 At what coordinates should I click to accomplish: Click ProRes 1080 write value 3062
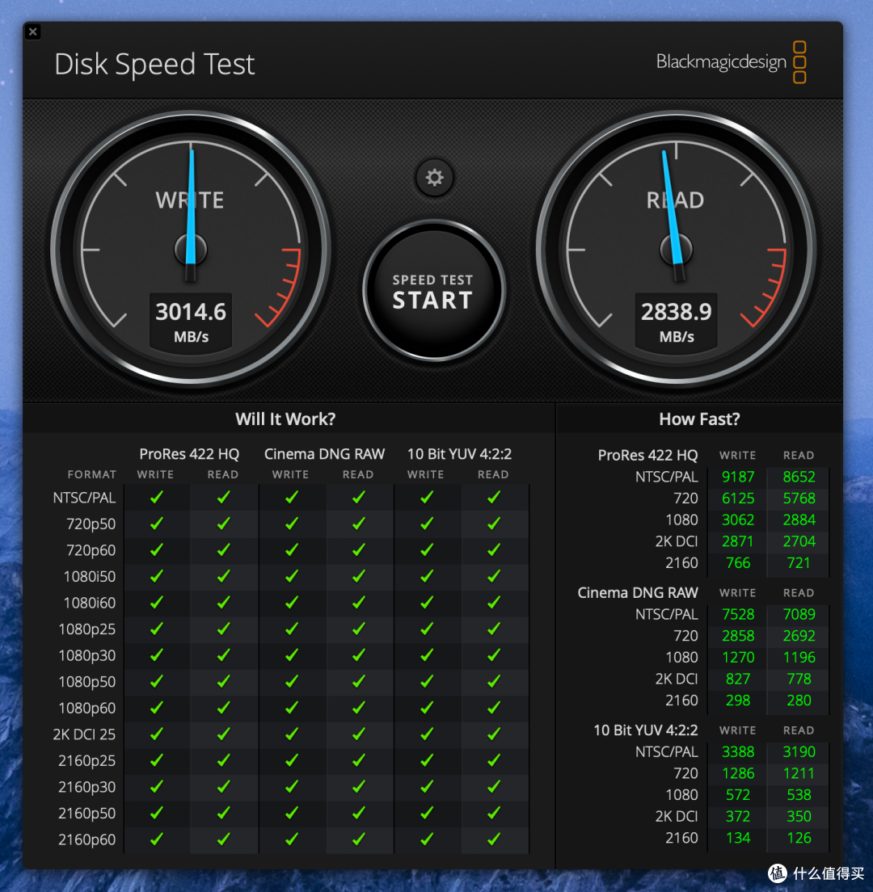738,520
